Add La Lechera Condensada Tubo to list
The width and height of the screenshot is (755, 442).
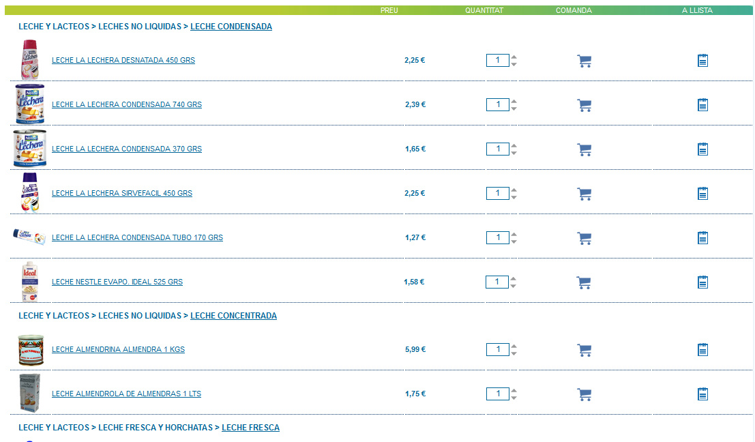(702, 238)
